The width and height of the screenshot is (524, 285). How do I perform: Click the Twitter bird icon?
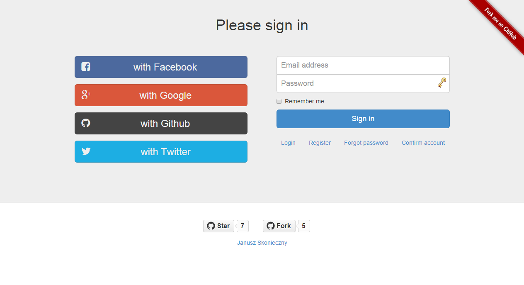[x=85, y=151]
